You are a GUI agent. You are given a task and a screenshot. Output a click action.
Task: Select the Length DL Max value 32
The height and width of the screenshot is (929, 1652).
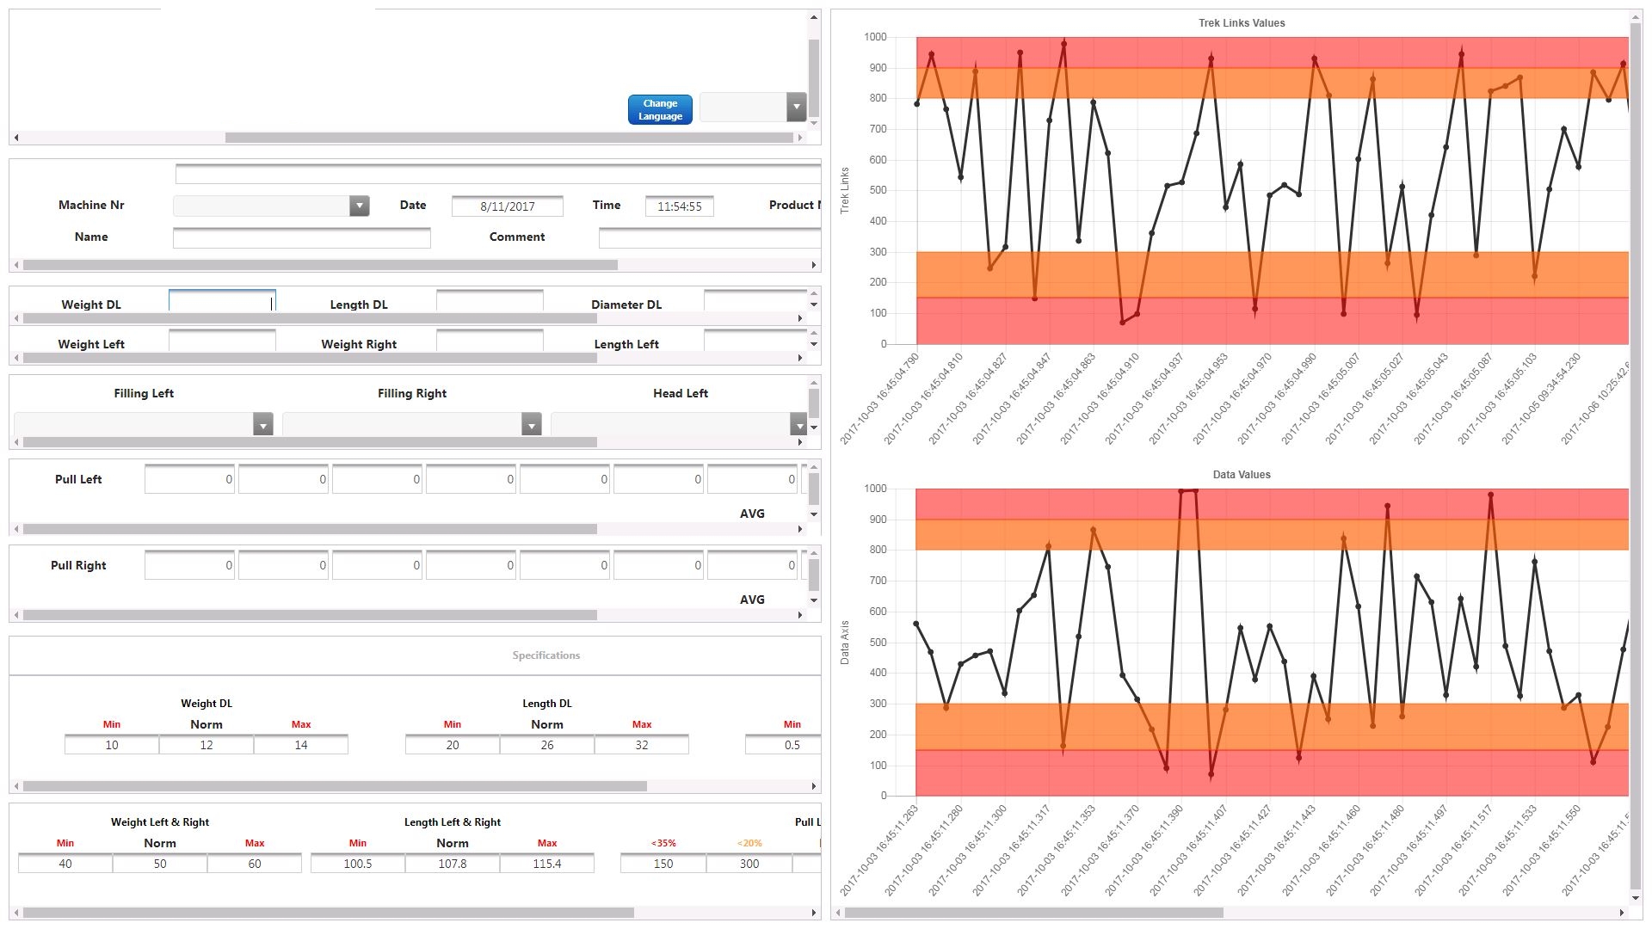[x=642, y=745]
